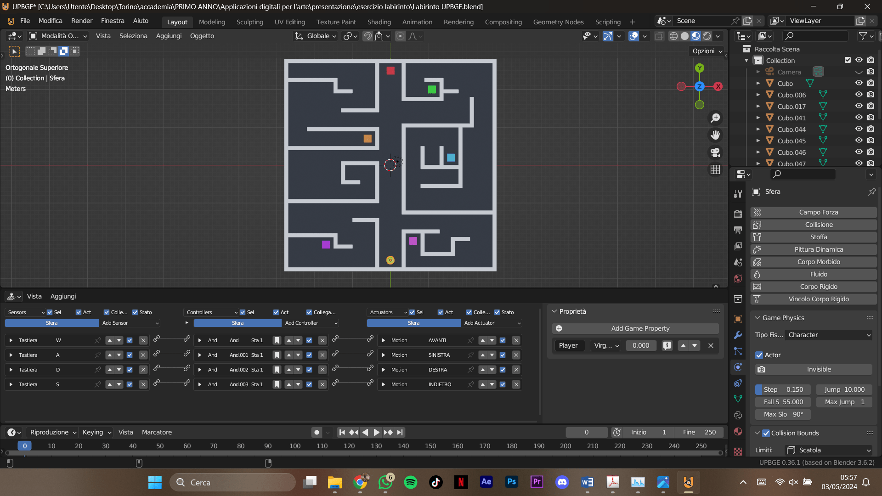Click the zoom magnifier icon in viewport
Viewport: 882px width, 496px height.
pyautogui.click(x=715, y=118)
